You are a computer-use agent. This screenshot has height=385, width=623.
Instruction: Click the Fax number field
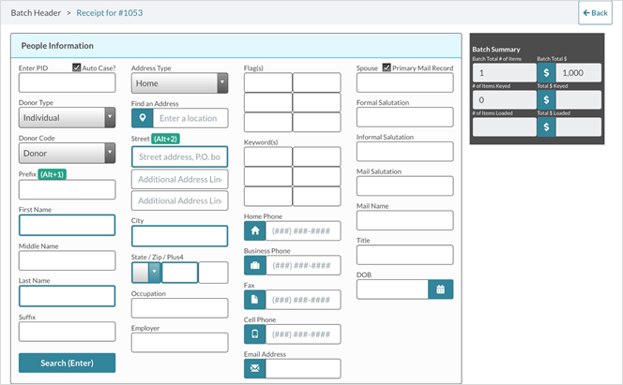[303, 300]
